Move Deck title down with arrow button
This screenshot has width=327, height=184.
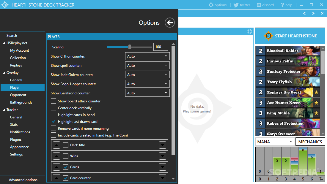tap(162, 145)
